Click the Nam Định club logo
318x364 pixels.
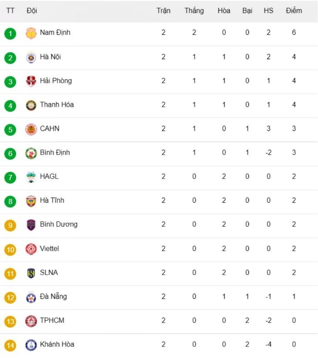(31, 33)
